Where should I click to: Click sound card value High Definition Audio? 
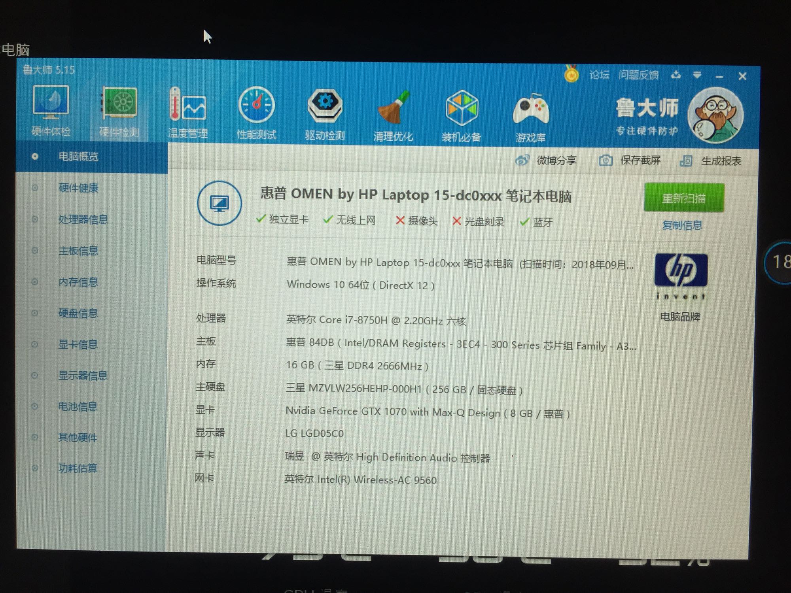click(388, 457)
